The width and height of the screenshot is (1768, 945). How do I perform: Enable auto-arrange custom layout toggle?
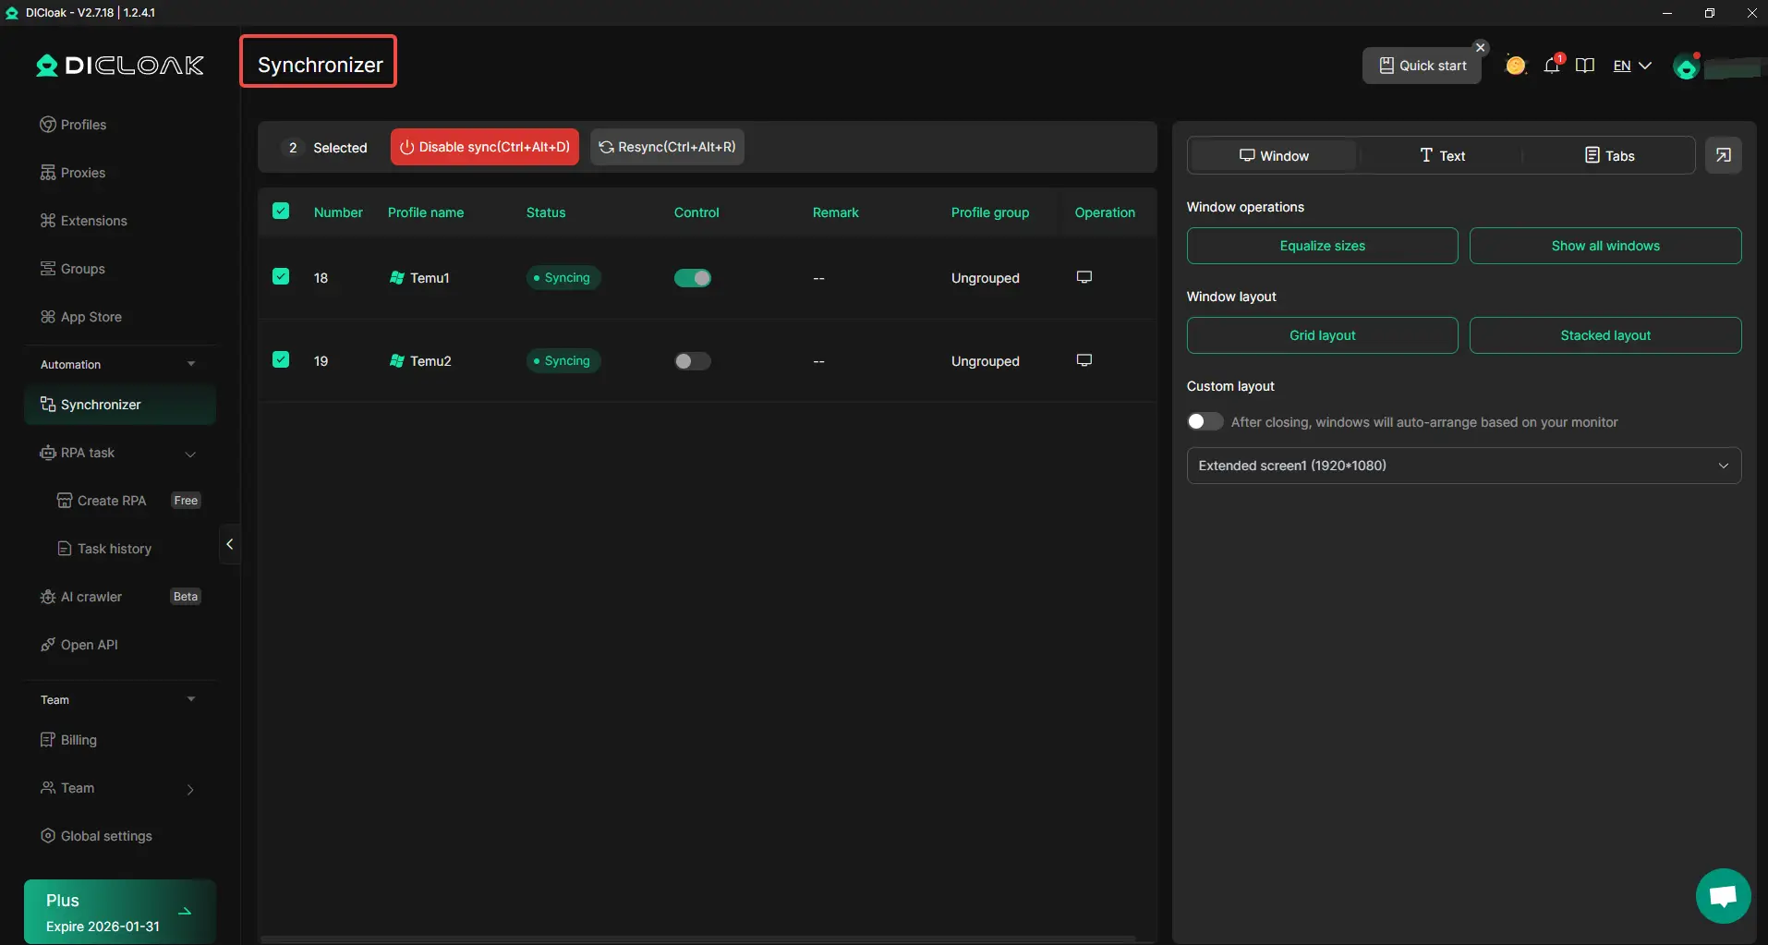(x=1205, y=422)
